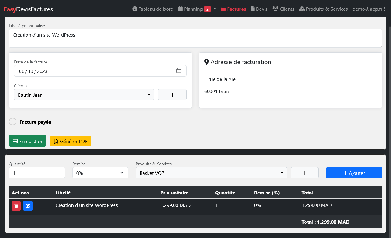The width and height of the screenshot is (391, 238).
Task: Toggle the Facture payée radio button
Action: tap(13, 122)
